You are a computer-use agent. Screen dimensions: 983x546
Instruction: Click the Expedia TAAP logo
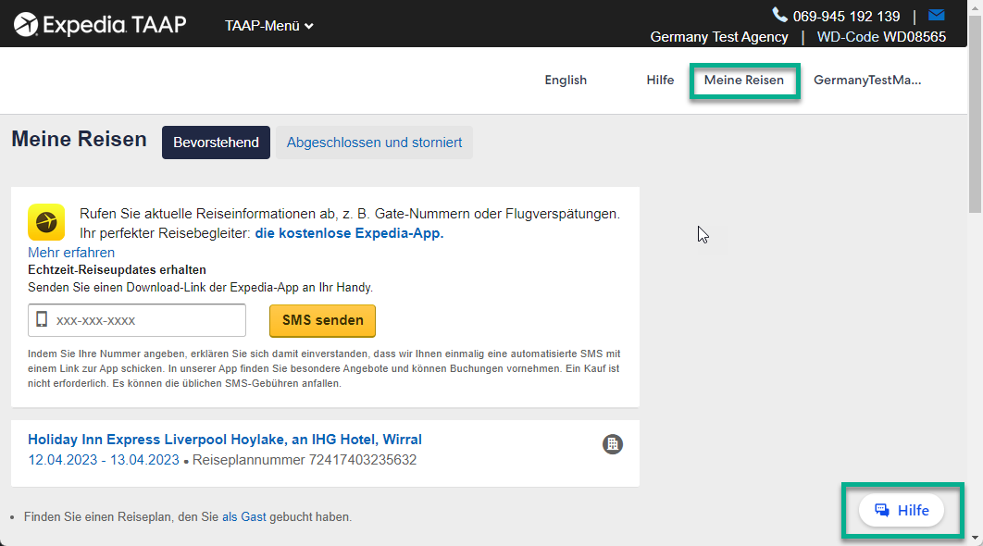tap(100, 25)
